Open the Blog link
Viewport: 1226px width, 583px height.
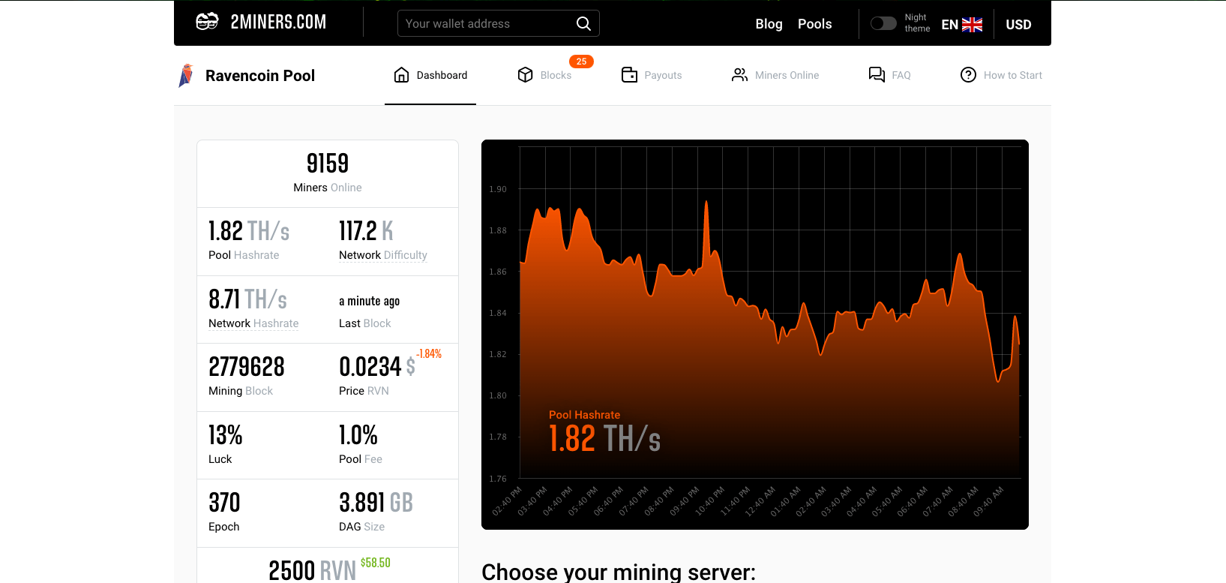pyautogui.click(x=769, y=24)
